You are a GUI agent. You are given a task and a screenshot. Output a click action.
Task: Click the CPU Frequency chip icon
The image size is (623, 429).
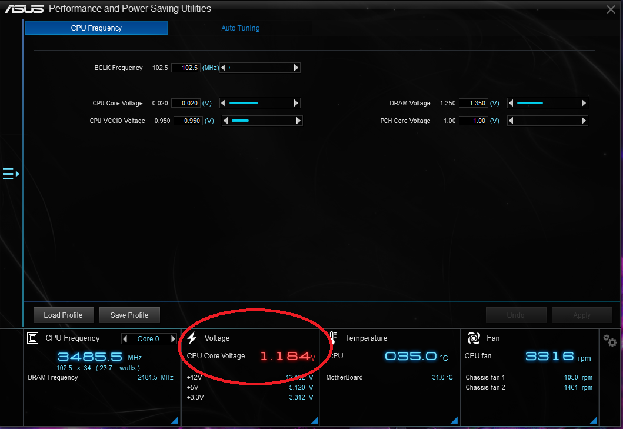point(34,338)
